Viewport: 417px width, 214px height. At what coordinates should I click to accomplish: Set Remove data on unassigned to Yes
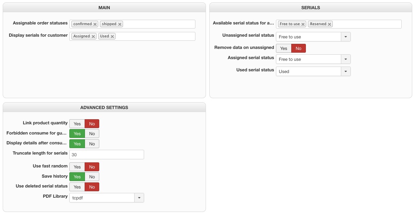pyautogui.click(x=284, y=48)
